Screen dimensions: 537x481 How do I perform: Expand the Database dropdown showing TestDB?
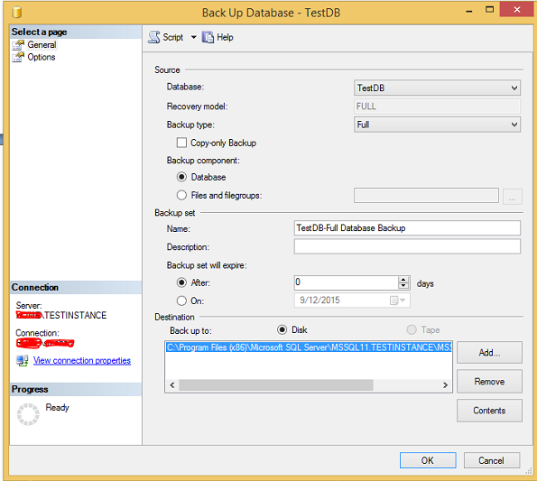[x=437, y=88]
